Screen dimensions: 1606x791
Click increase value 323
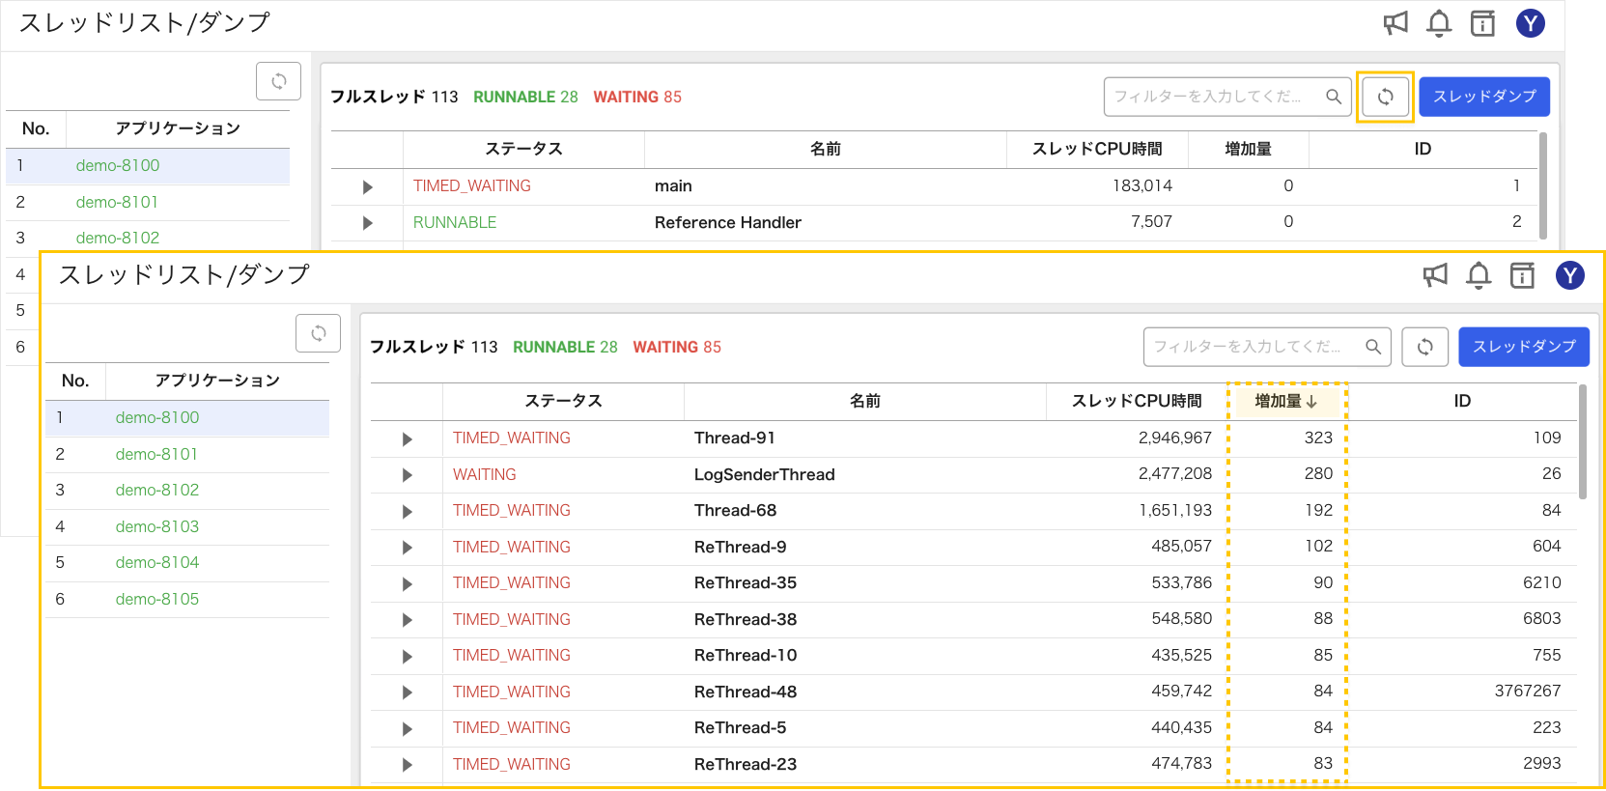(x=1318, y=438)
